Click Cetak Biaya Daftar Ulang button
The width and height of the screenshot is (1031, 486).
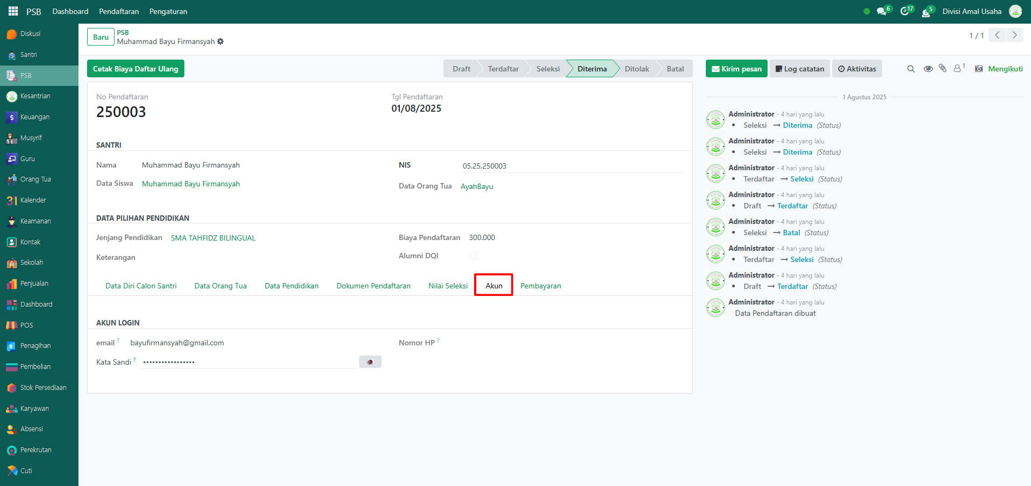[x=135, y=69]
